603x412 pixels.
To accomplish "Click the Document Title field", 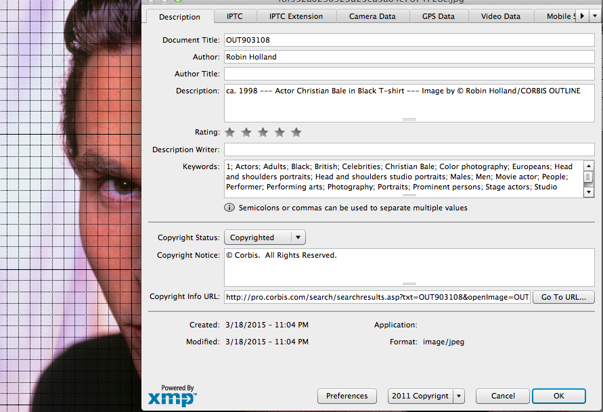I will click(409, 40).
